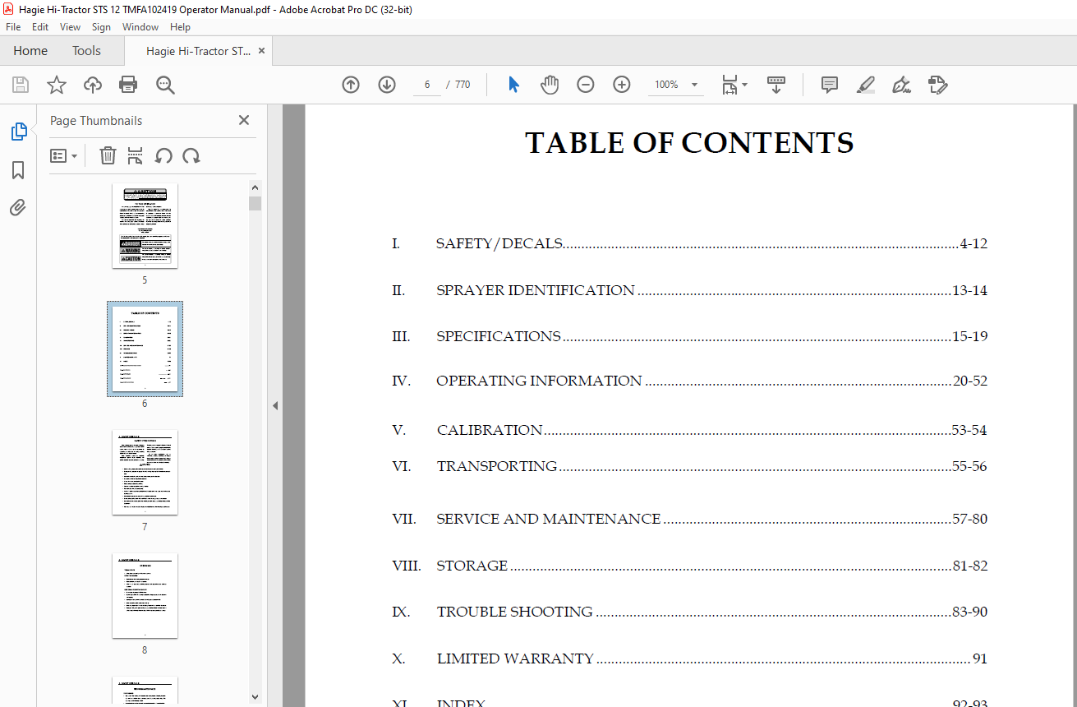Open the Sign menu
The width and height of the screenshot is (1077, 707).
(101, 27)
